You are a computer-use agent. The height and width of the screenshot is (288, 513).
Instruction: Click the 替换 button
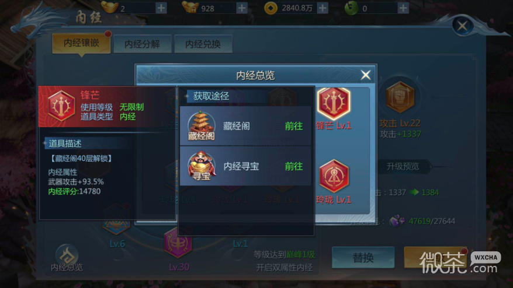pos(363,258)
